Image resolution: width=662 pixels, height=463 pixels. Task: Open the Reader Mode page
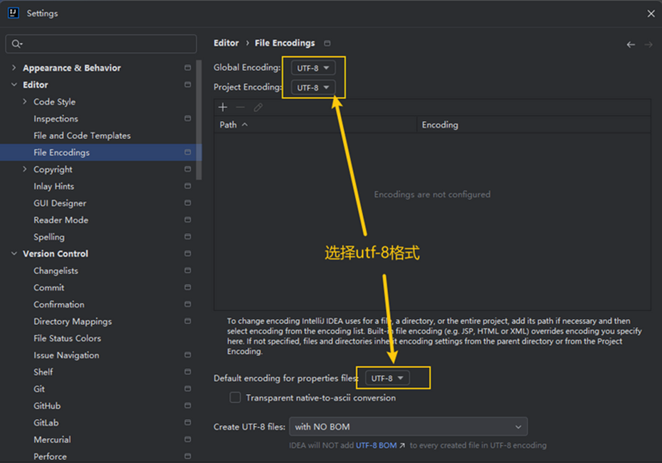click(61, 220)
